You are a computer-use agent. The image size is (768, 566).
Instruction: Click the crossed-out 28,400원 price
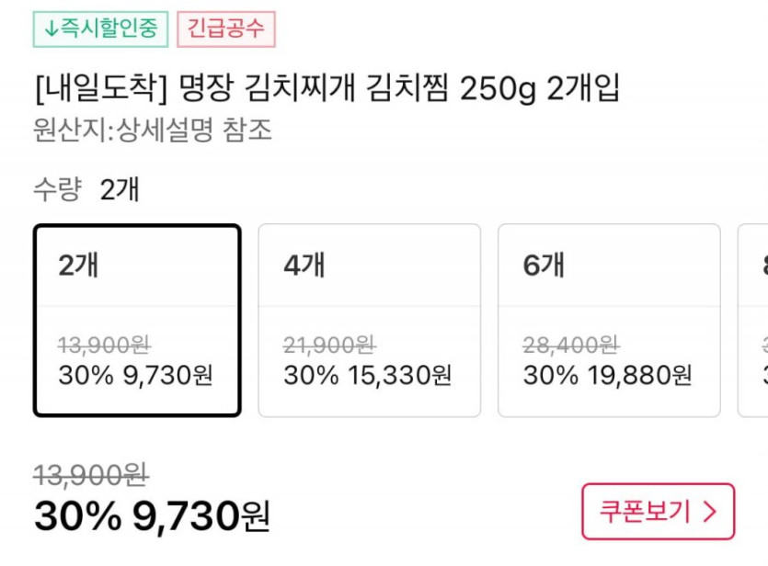570,345
